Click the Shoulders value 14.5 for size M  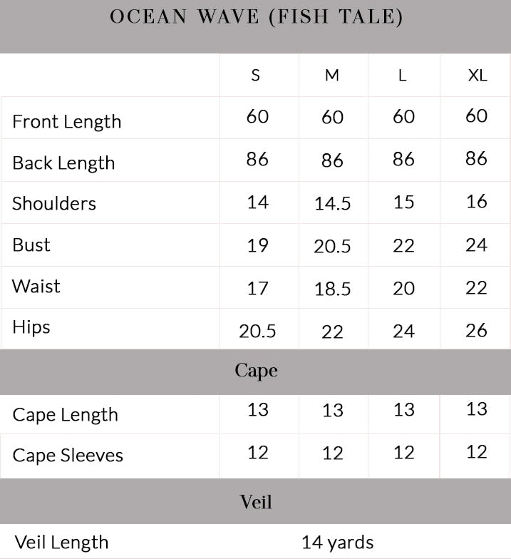coord(332,204)
